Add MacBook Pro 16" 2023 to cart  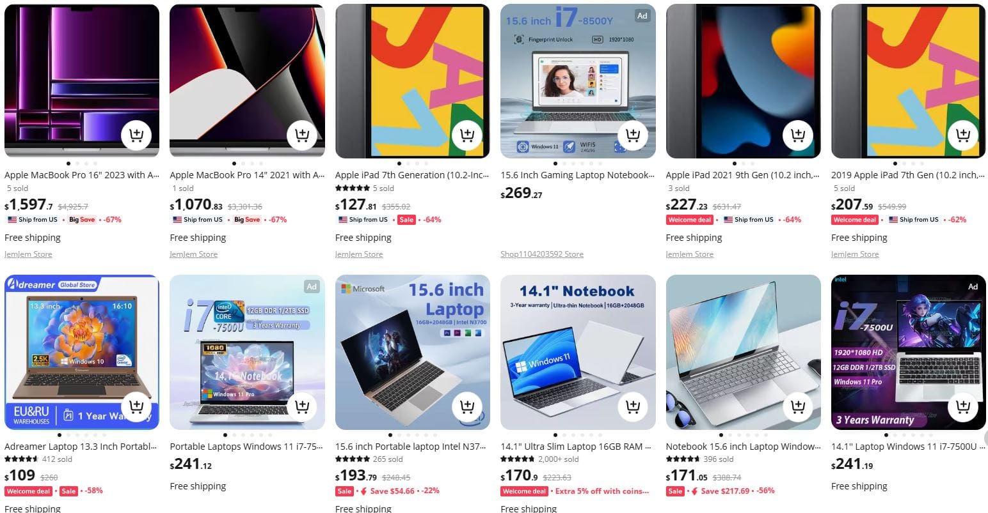tap(136, 135)
